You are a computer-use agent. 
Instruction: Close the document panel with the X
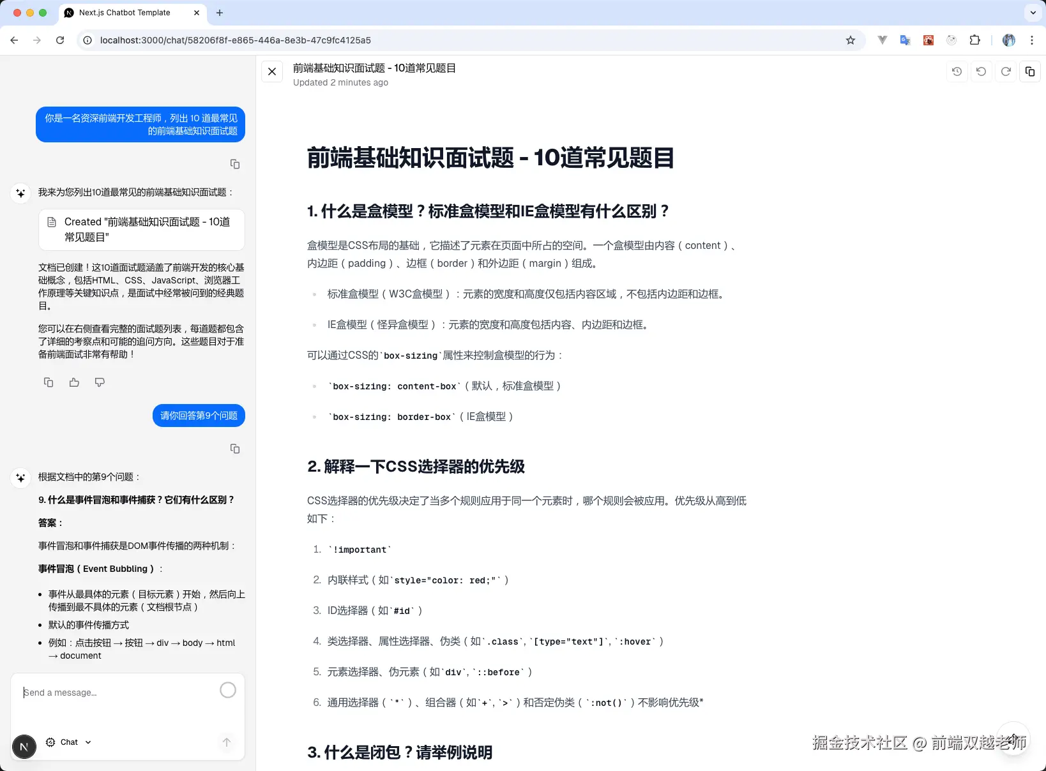272,71
